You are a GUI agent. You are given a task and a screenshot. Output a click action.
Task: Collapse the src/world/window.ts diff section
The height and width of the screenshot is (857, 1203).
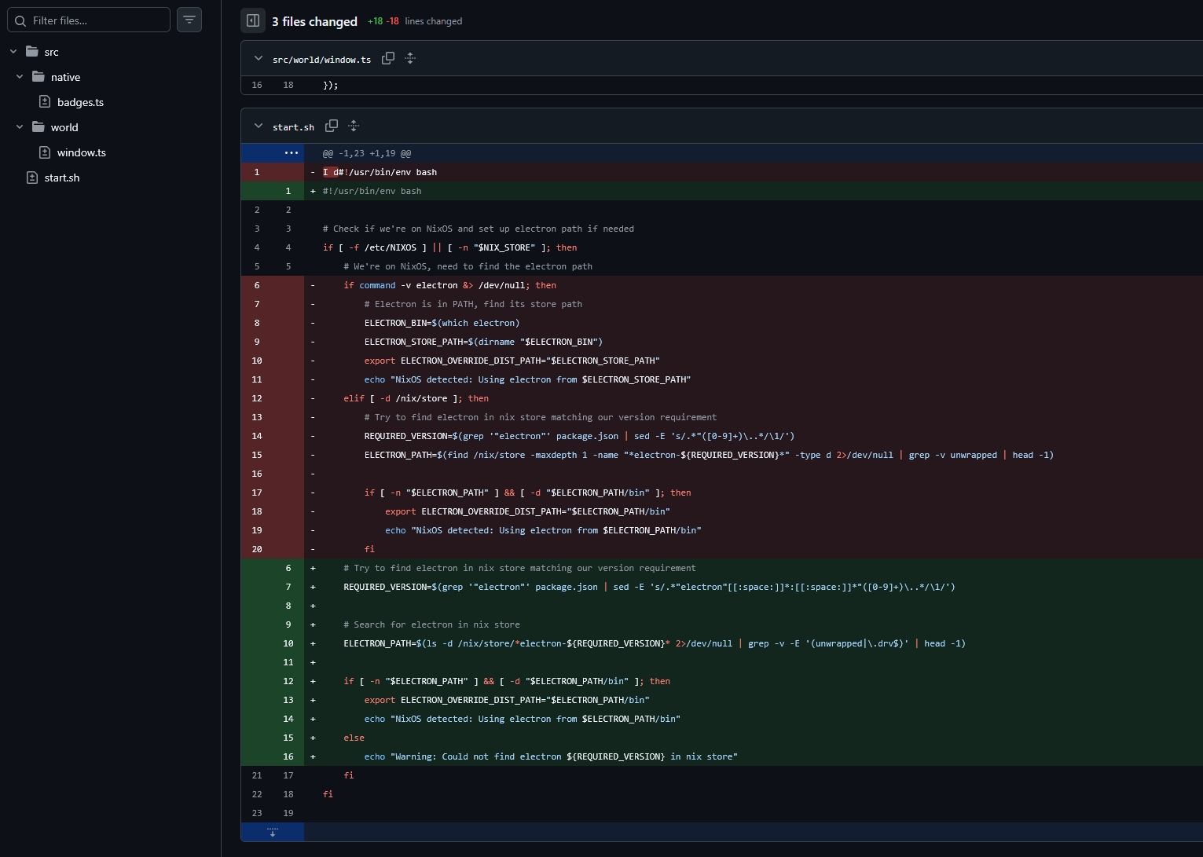(258, 59)
